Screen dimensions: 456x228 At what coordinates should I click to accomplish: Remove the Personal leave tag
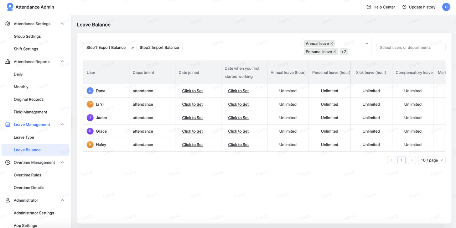click(335, 52)
